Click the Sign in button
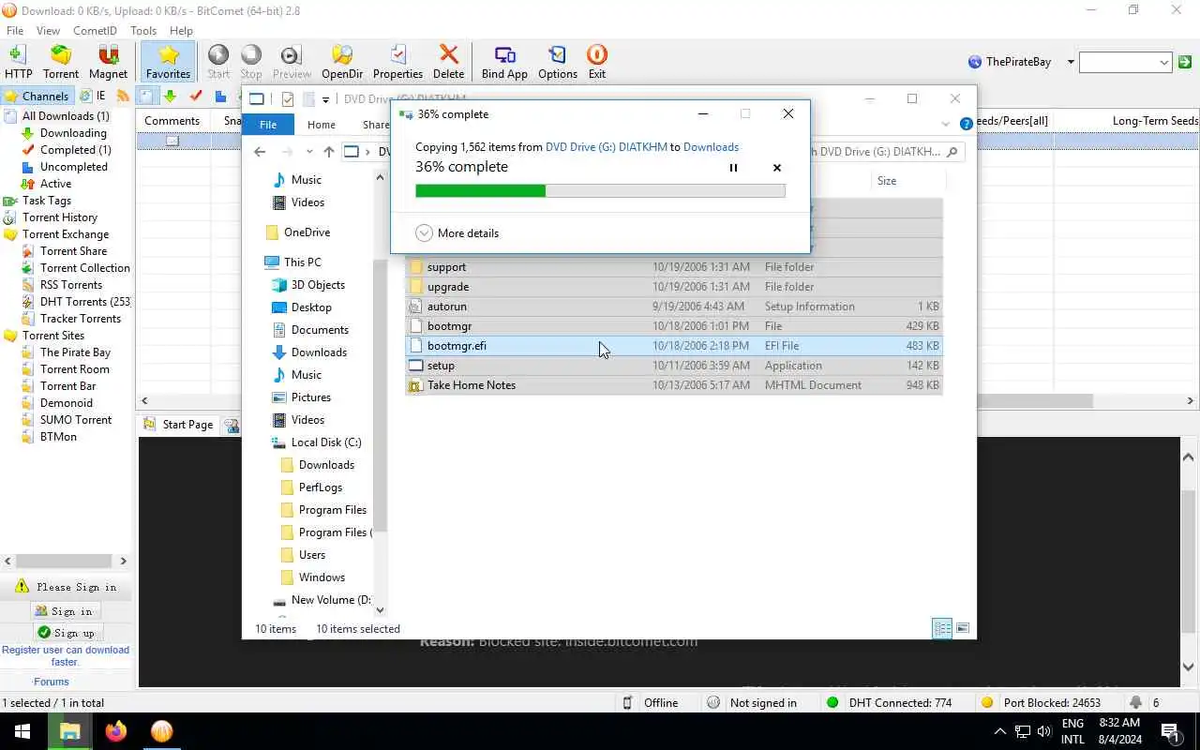 [x=64, y=611]
